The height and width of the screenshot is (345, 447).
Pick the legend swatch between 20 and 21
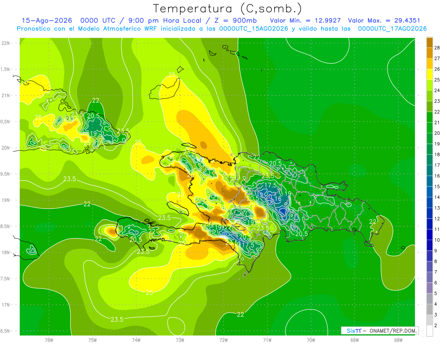tap(429, 128)
